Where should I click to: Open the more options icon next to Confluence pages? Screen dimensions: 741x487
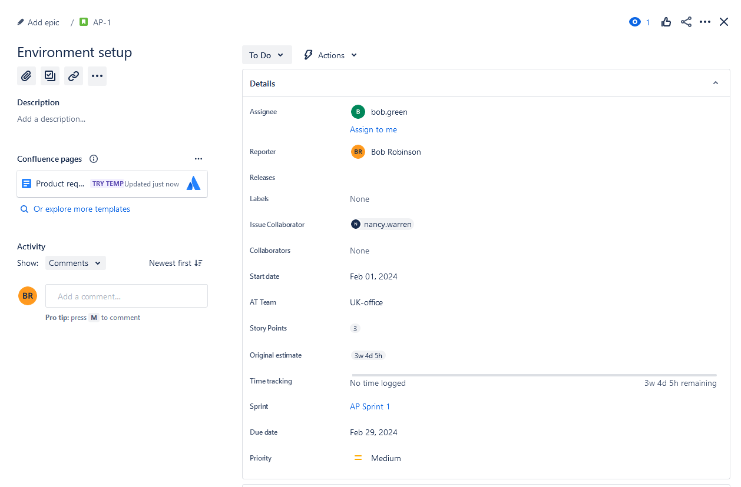coord(199,158)
